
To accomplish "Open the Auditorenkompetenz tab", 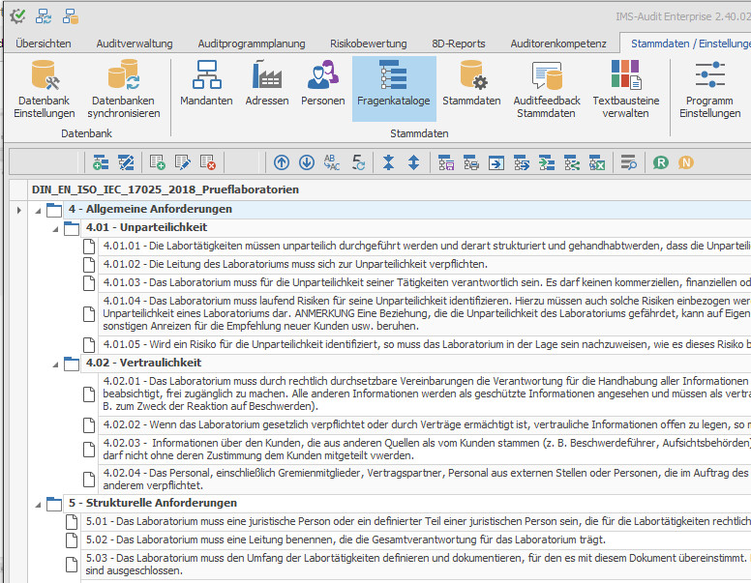I will [558, 44].
